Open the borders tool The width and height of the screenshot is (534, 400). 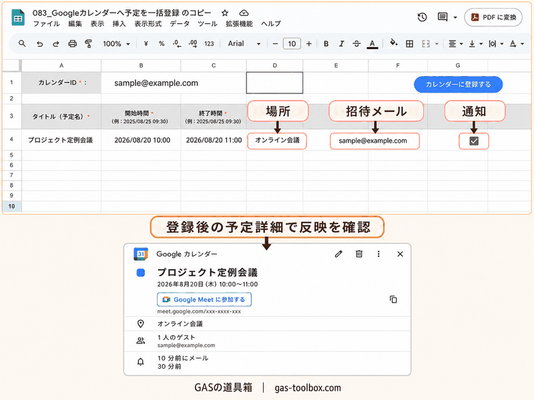410,43
